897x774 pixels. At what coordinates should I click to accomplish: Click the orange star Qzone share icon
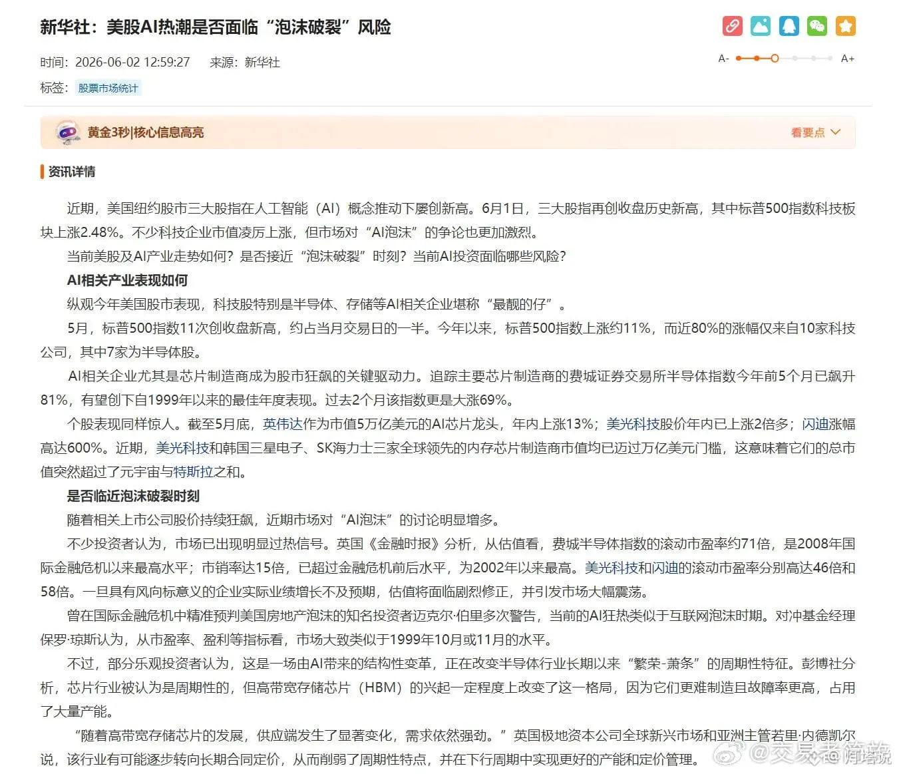(x=845, y=26)
